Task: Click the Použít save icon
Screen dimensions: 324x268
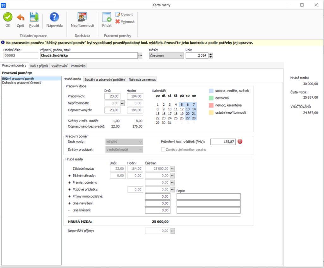Action: [x=34, y=17]
